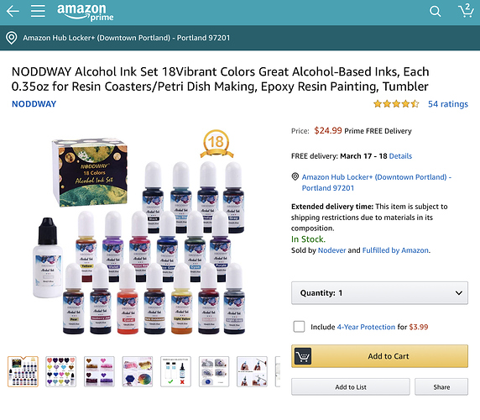Open the hamburger menu
Screen dimensions: 480x420
point(38,11)
